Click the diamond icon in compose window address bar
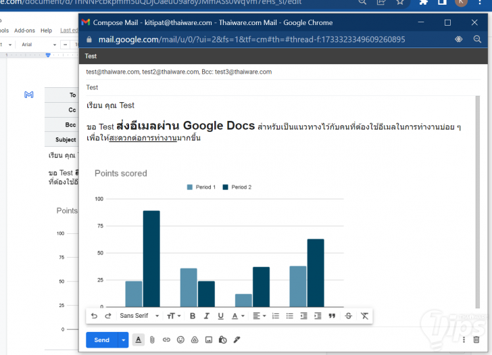492x355 pixels. click(459, 39)
